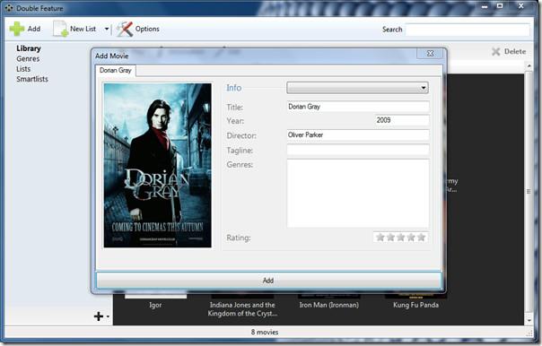Click the Delete button with X icon

509,52
